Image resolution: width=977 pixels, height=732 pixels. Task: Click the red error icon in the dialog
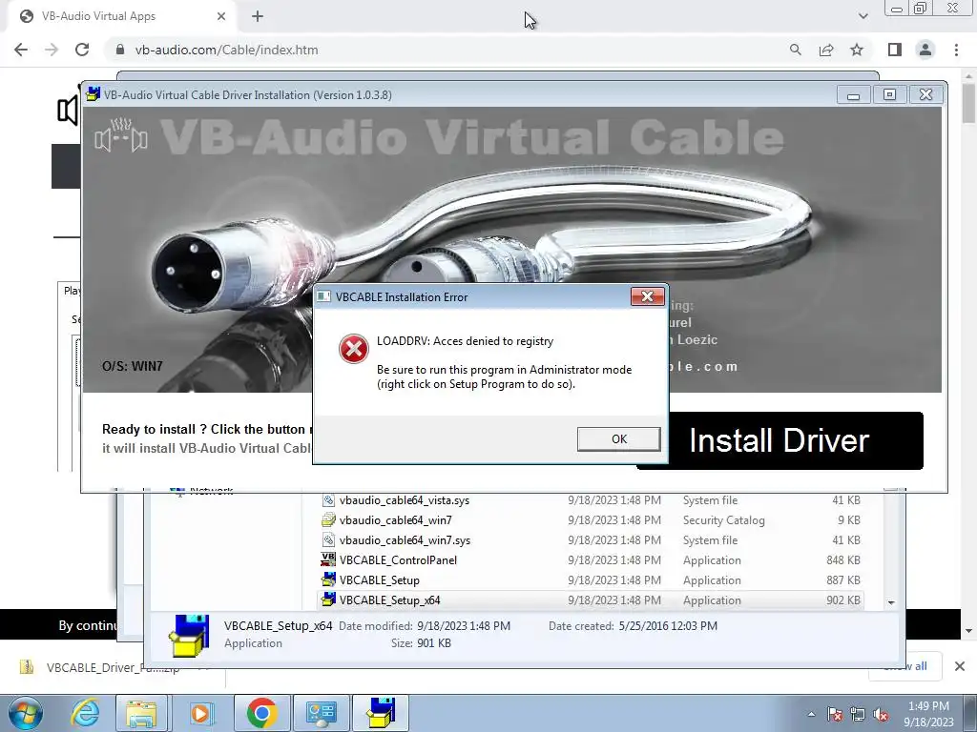pos(353,349)
